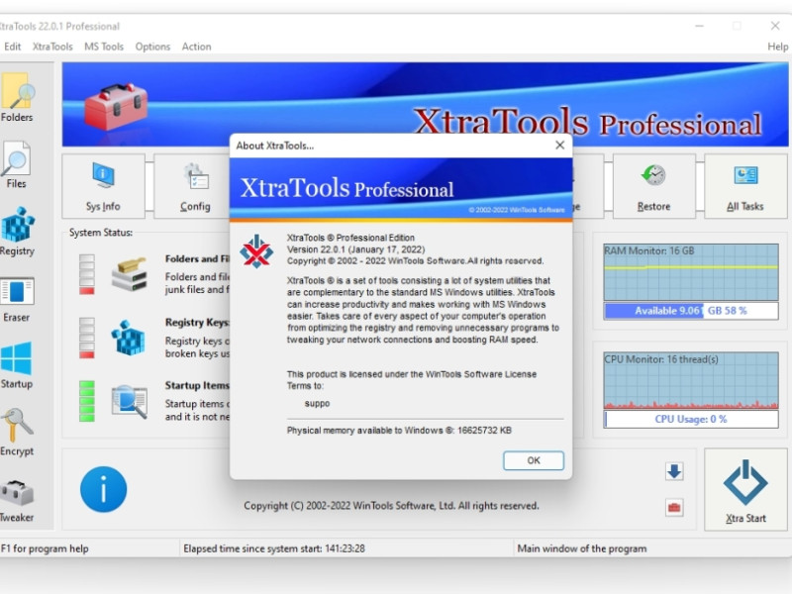This screenshot has width=792, height=594.
Task: Close the About XtraTools dialog
Action: 559,146
